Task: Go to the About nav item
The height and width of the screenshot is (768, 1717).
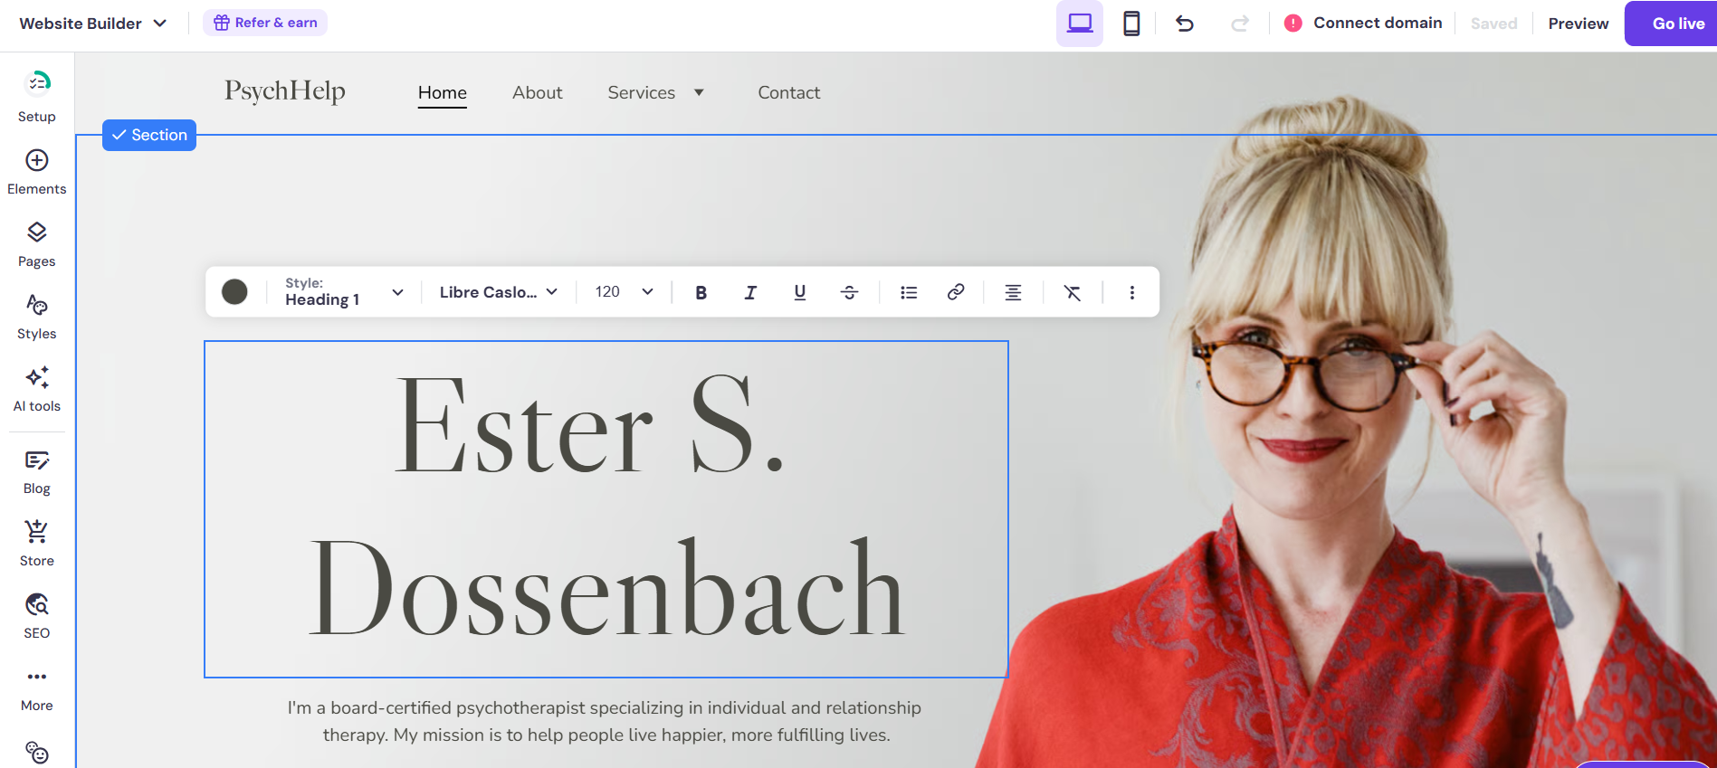Action: (538, 92)
